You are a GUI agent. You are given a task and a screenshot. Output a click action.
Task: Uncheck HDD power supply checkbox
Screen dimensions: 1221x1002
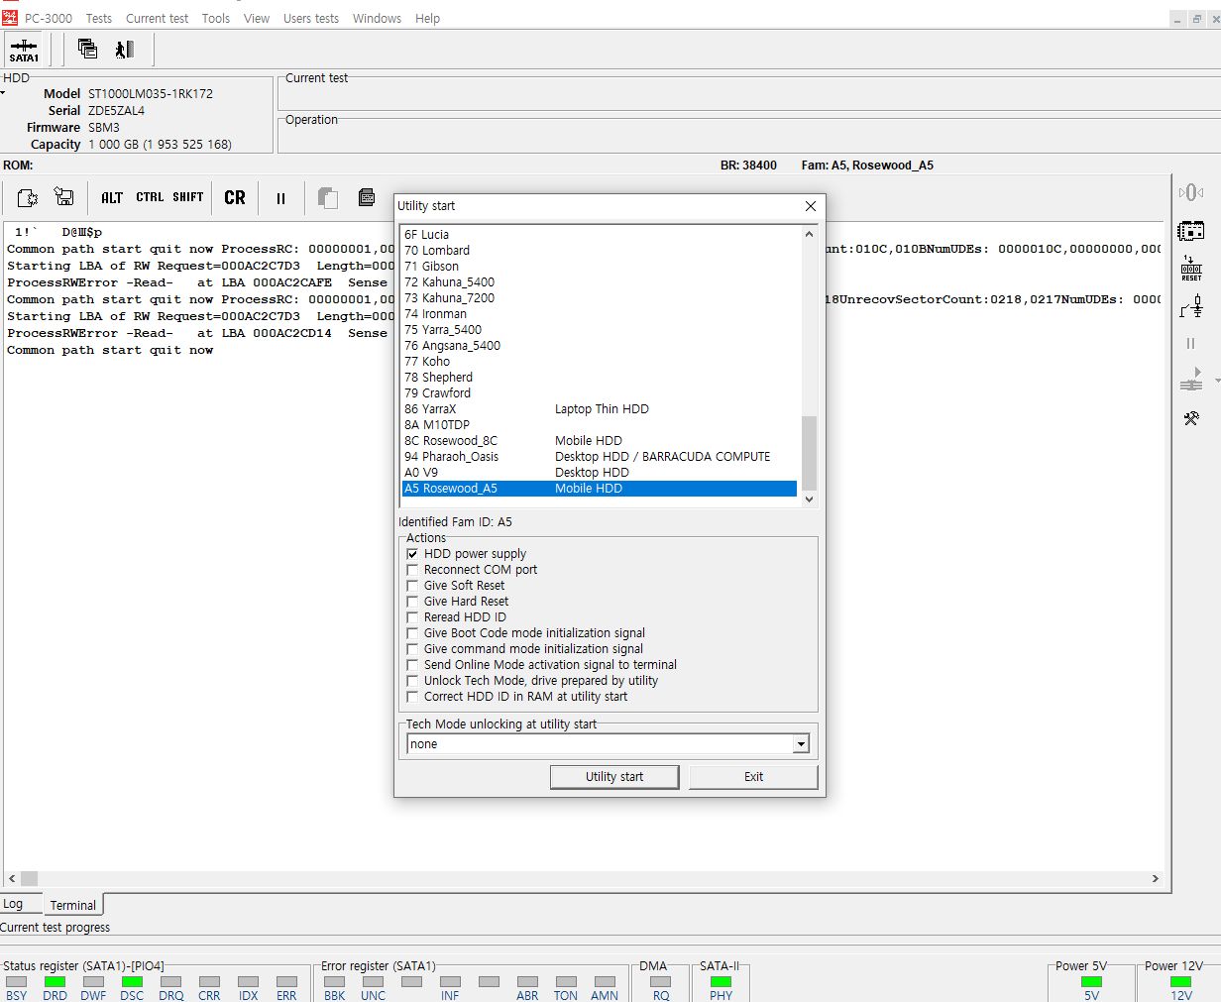click(x=412, y=554)
